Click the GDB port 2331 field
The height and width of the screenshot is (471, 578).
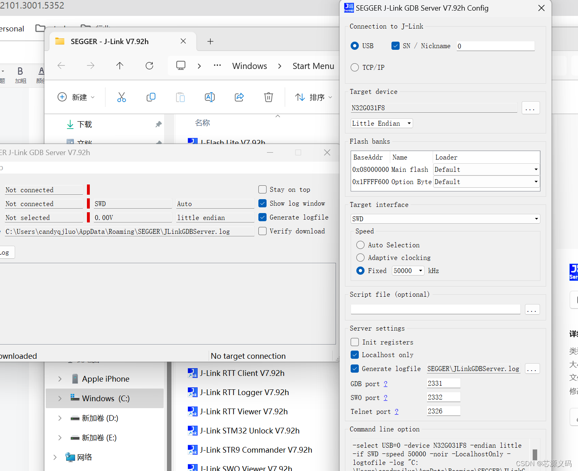click(x=444, y=383)
